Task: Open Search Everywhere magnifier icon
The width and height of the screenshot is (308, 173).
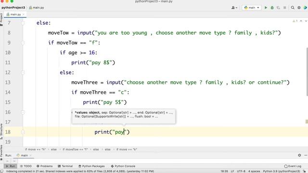Action: 293,8
